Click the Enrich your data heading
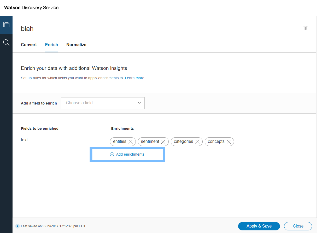317x233 pixels. [x=74, y=68]
